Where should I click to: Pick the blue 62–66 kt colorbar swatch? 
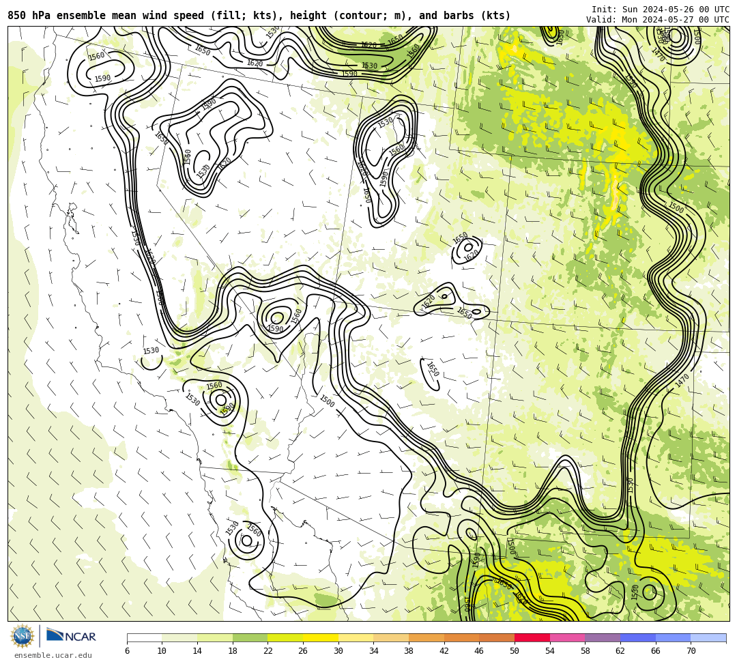point(638,637)
